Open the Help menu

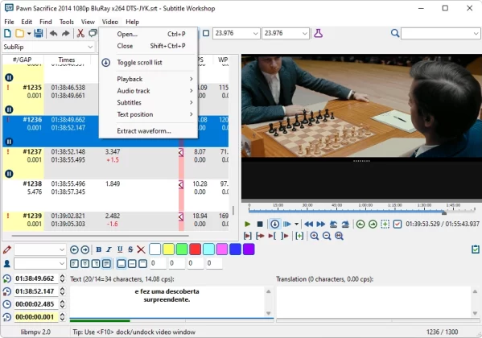[133, 22]
